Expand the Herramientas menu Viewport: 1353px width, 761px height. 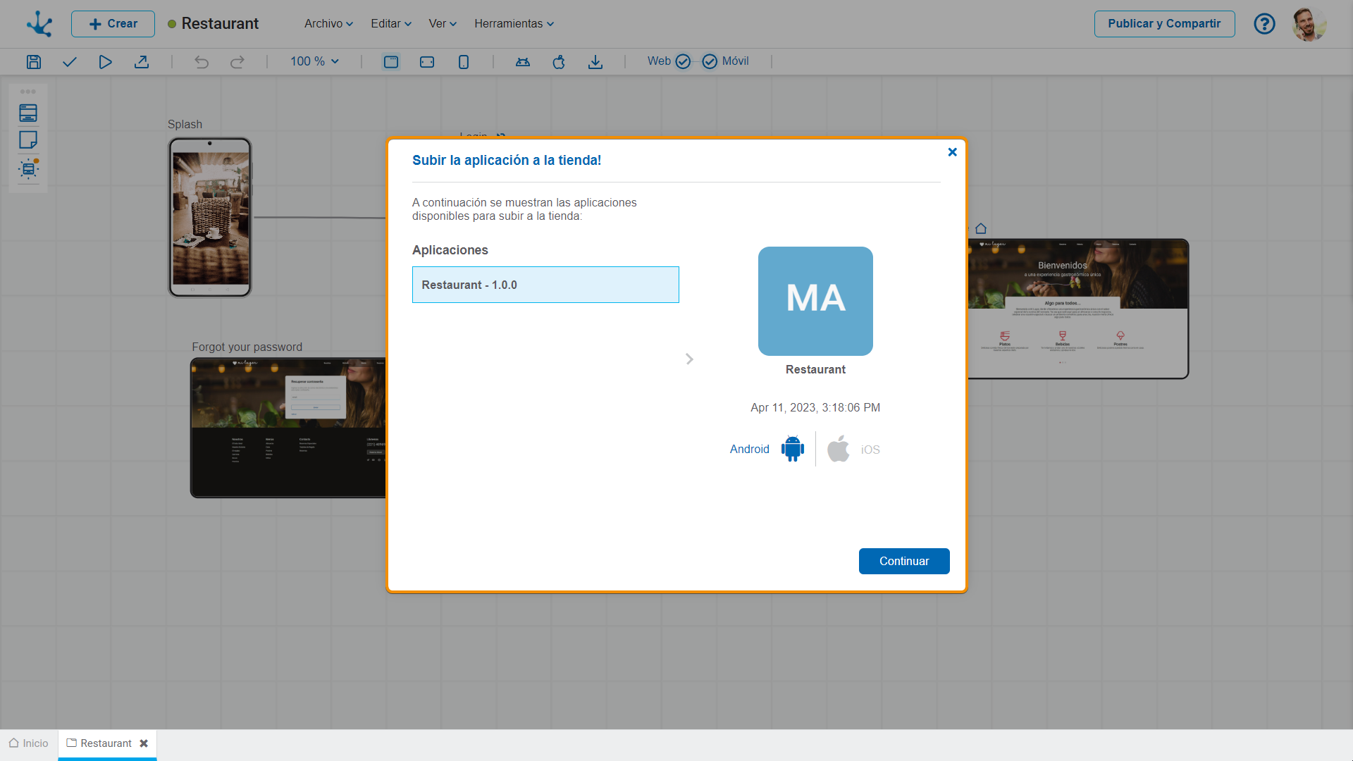click(x=514, y=24)
